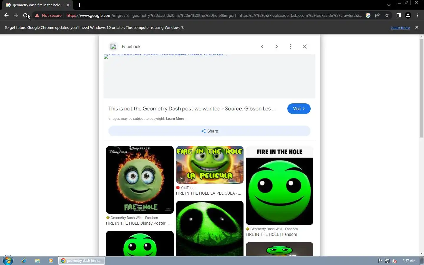Toggle Chrome side panel icon
The height and width of the screenshot is (265, 424).
[x=398, y=15]
